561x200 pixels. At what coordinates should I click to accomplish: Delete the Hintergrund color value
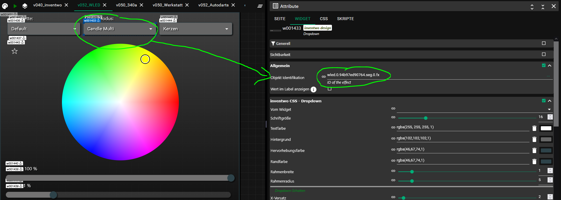(x=534, y=139)
